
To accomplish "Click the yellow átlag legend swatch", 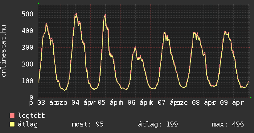I will click(12, 124).
